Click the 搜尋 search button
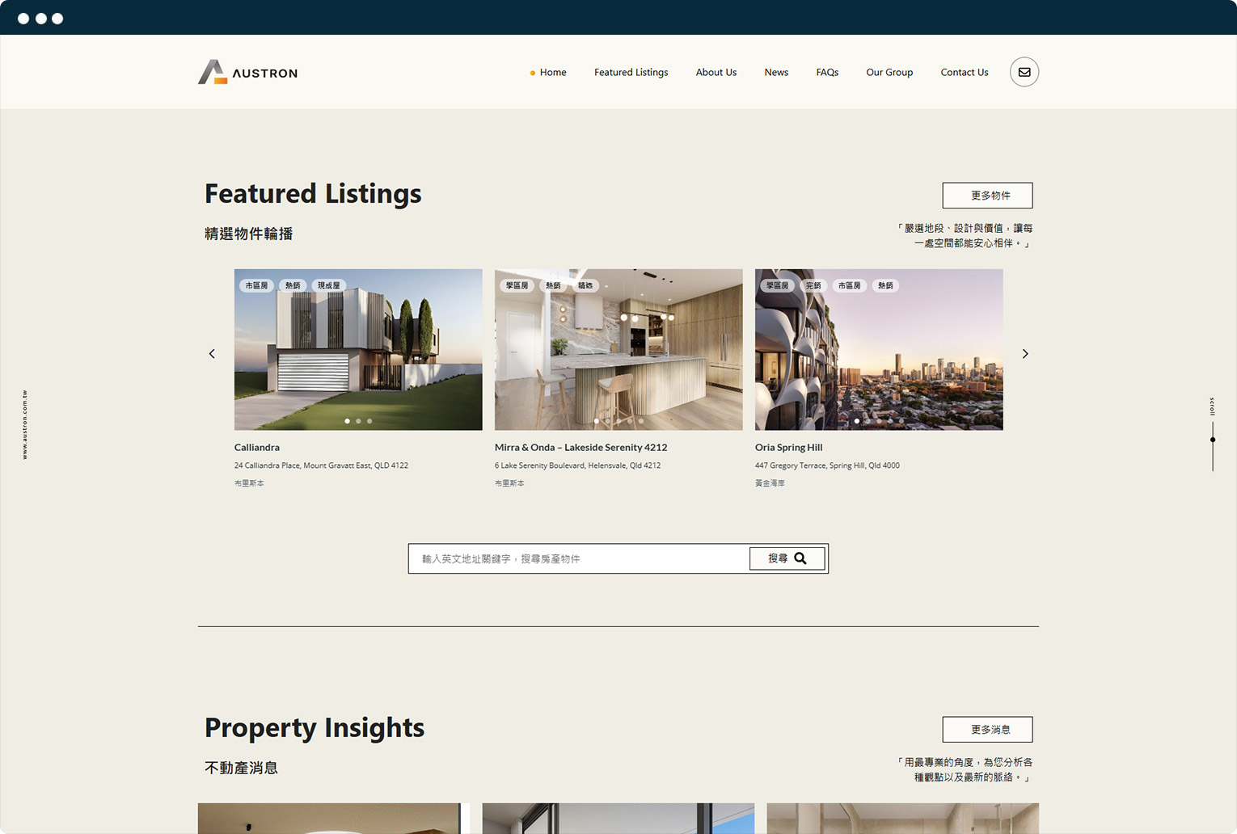This screenshot has width=1237, height=834. point(787,558)
